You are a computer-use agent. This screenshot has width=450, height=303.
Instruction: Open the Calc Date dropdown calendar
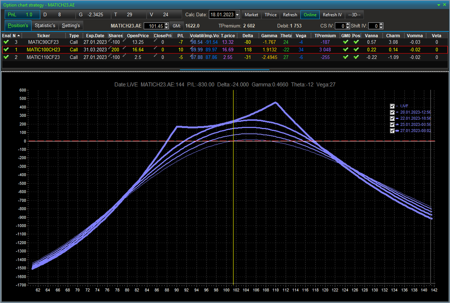pos(237,15)
